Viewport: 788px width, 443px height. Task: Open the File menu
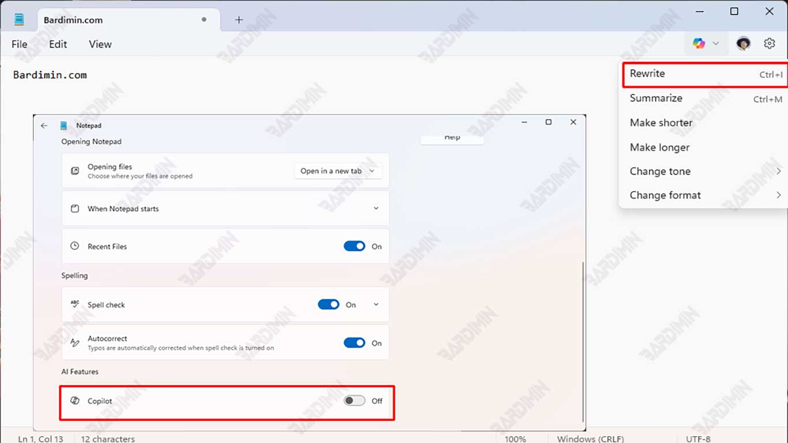coord(19,44)
